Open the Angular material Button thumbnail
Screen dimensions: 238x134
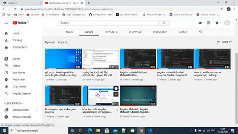pos(138,59)
